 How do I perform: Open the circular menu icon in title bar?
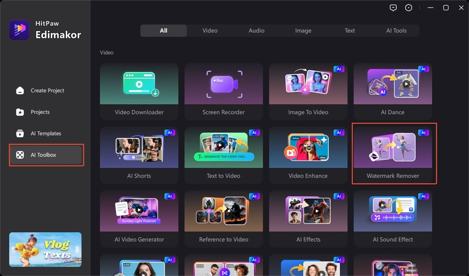409,8
